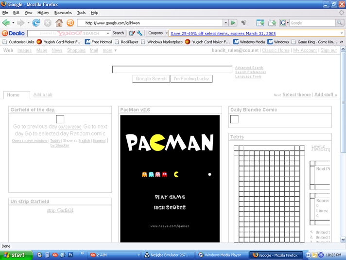Open the Dealio wrench settings icon
Viewport: 346px width, 260px height.
pyautogui.click(x=140, y=33)
